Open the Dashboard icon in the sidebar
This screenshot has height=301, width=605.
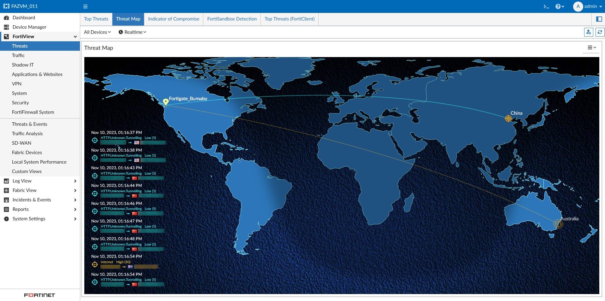[x=6, y=17]
